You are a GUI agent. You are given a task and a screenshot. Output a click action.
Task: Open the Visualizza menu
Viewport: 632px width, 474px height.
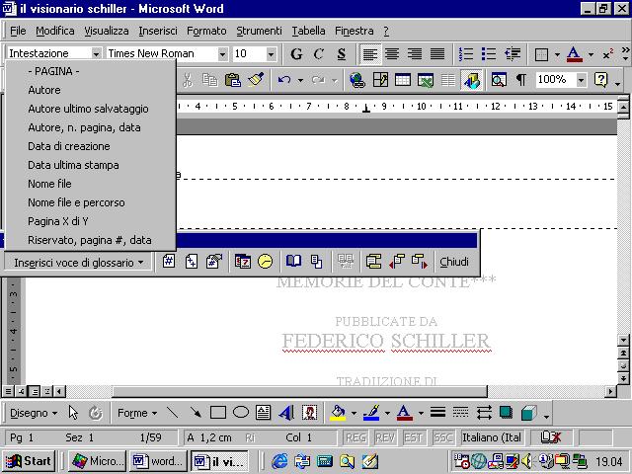[x=107, y=31]
